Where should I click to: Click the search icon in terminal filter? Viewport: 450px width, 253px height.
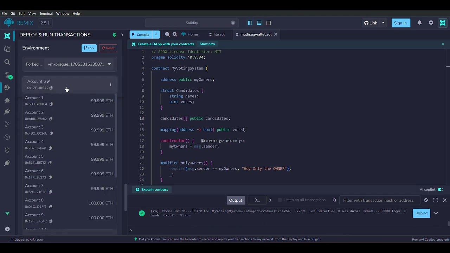(335, 200)
